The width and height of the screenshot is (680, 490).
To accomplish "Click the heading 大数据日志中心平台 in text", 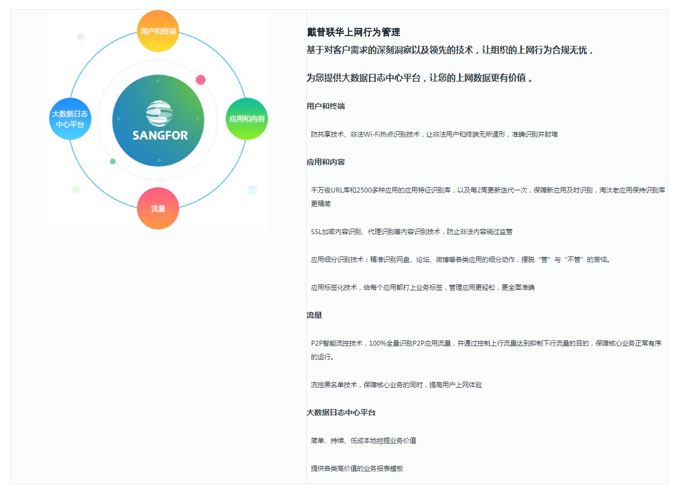I will [341, 412].
